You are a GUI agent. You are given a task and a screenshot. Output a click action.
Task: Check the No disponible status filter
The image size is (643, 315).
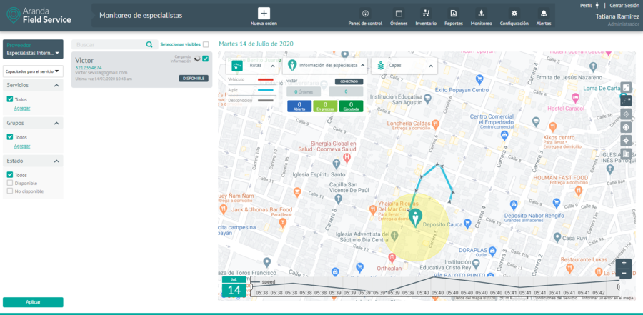pos(10,191)
